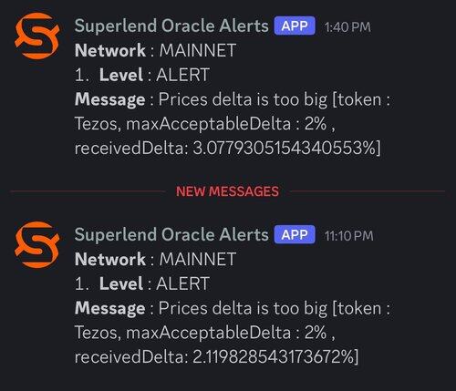Open Superlend avatar on the 1:40 PM message

[x=37, y=36]
